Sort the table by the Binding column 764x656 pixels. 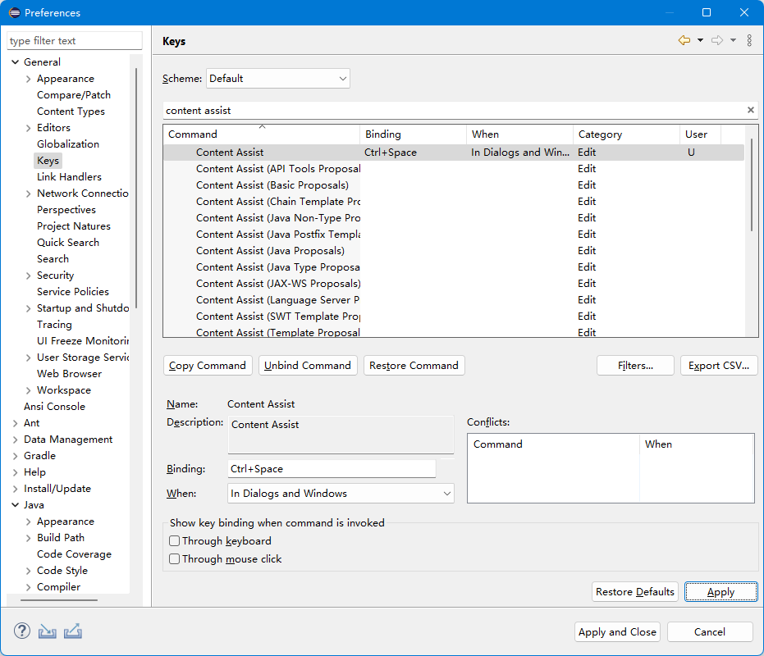pos(413,134)
